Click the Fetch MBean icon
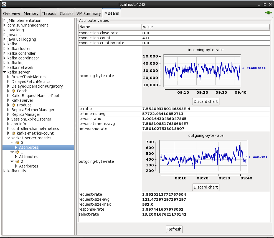The height and width of the screenshot is (238, 274). pos(13,91)
